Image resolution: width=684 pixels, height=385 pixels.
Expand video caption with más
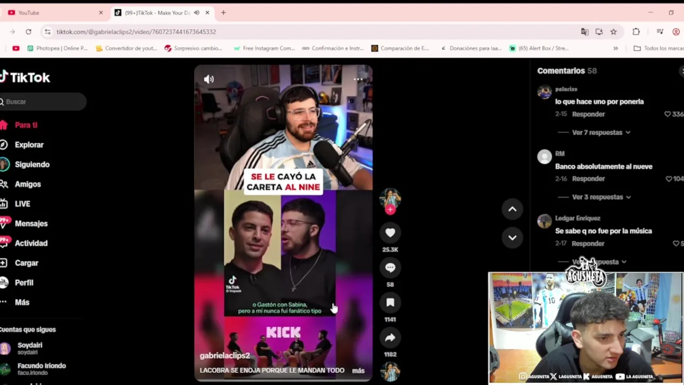pyautogui.click(x=358, y=371)
